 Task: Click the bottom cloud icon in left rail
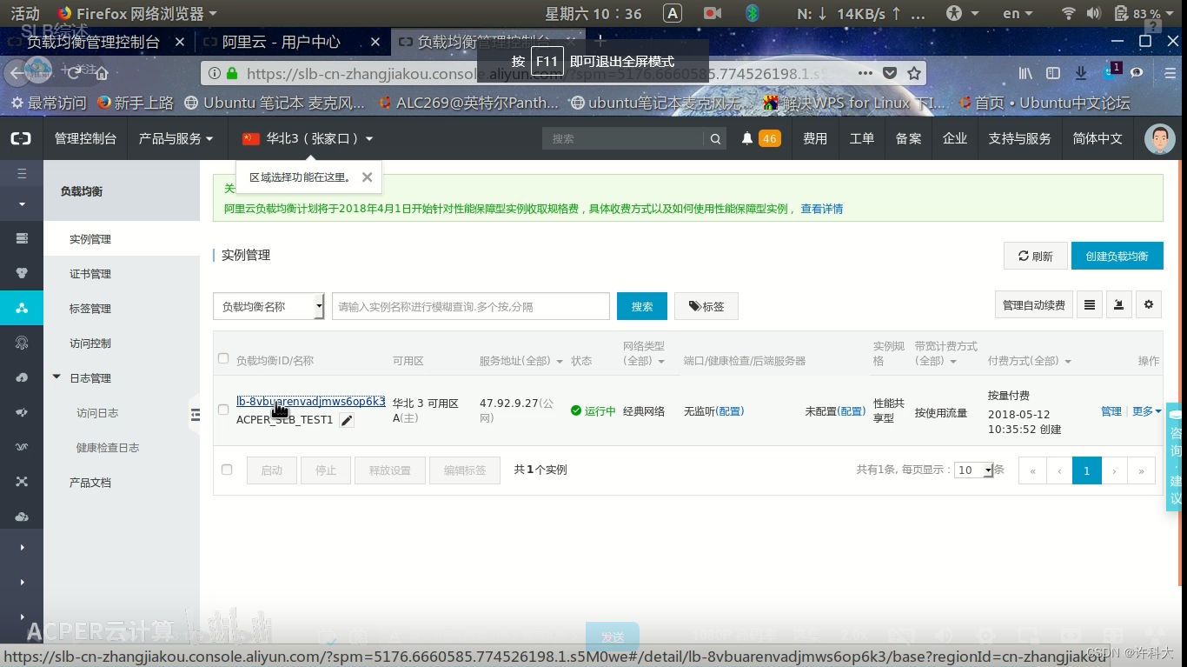[x=22, y=517]
